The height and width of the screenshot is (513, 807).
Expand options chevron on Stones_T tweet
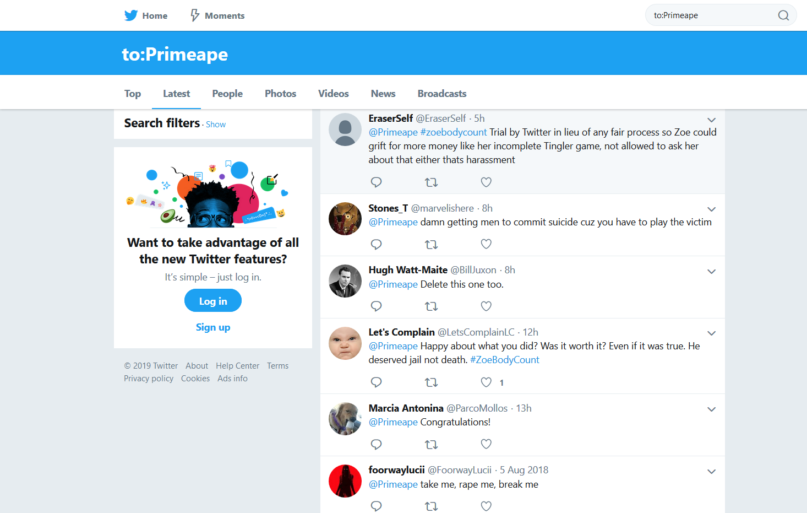(711, 209)
